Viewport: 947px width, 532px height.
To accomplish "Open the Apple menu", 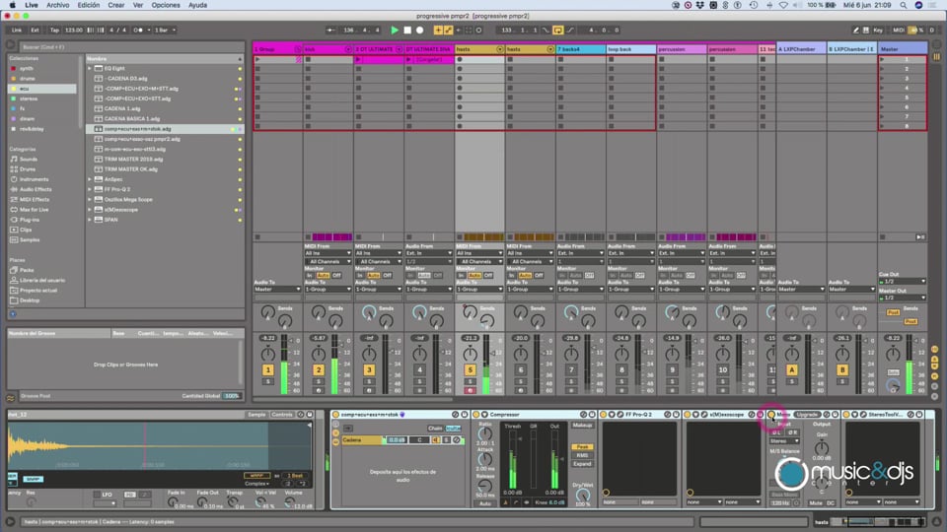I will pos(13,5).
